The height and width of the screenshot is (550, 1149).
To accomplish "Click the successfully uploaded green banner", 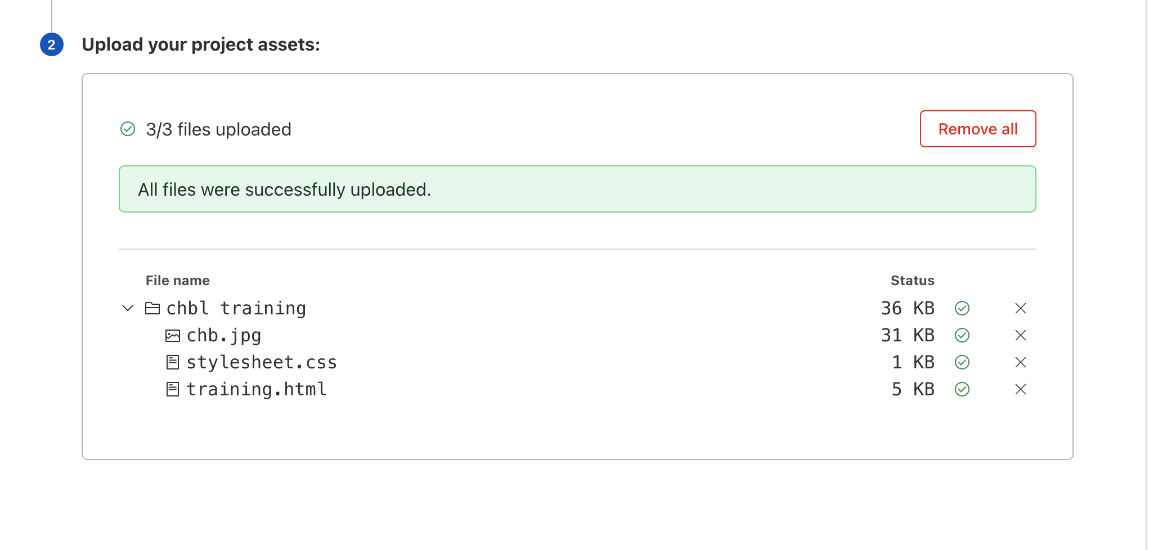I will tap(577, 189).
